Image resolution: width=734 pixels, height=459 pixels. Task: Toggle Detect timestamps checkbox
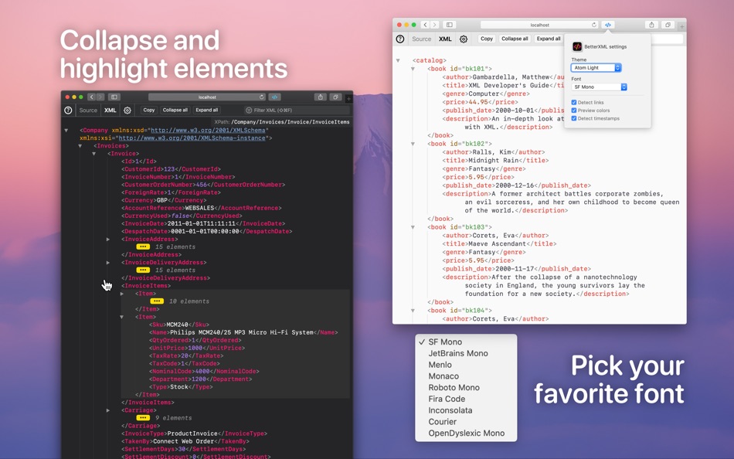574,118
